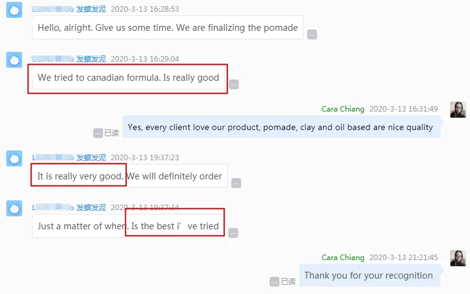Click blue avatar beside the 19:37:23 message

coord(14,158)
